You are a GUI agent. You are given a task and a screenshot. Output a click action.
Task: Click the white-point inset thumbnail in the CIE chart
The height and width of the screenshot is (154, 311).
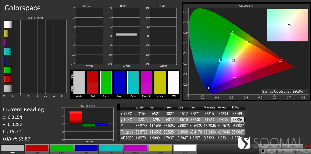(x=288, y=25)
